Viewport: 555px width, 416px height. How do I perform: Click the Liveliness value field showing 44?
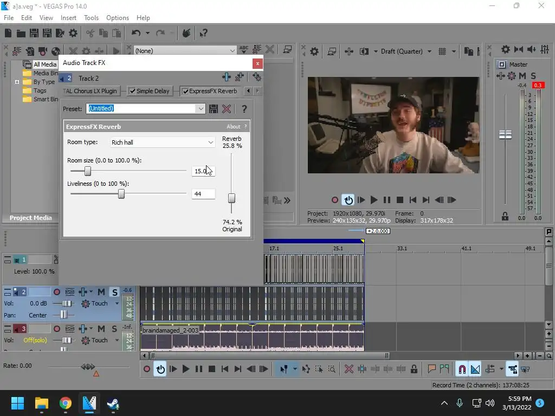(203, 194)
